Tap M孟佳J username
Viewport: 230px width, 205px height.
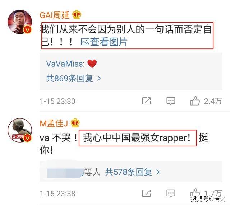click(x=54, y=124)
